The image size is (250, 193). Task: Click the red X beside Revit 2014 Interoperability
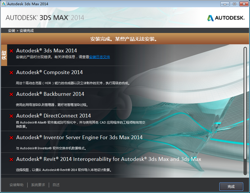[x=11, y=159]
